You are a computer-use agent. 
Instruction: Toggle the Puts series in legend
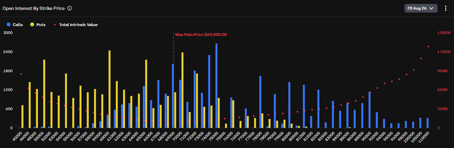tap(38, 24)
